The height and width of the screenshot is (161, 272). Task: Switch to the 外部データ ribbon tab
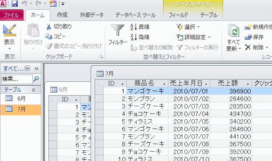[x=92, y=15]
